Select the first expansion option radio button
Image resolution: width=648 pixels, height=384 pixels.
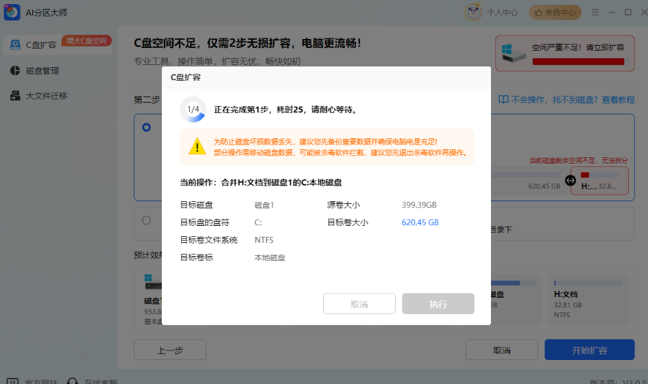pos(146,127)
